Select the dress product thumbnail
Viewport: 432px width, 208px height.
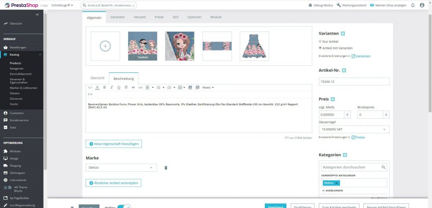click(254, 46)
